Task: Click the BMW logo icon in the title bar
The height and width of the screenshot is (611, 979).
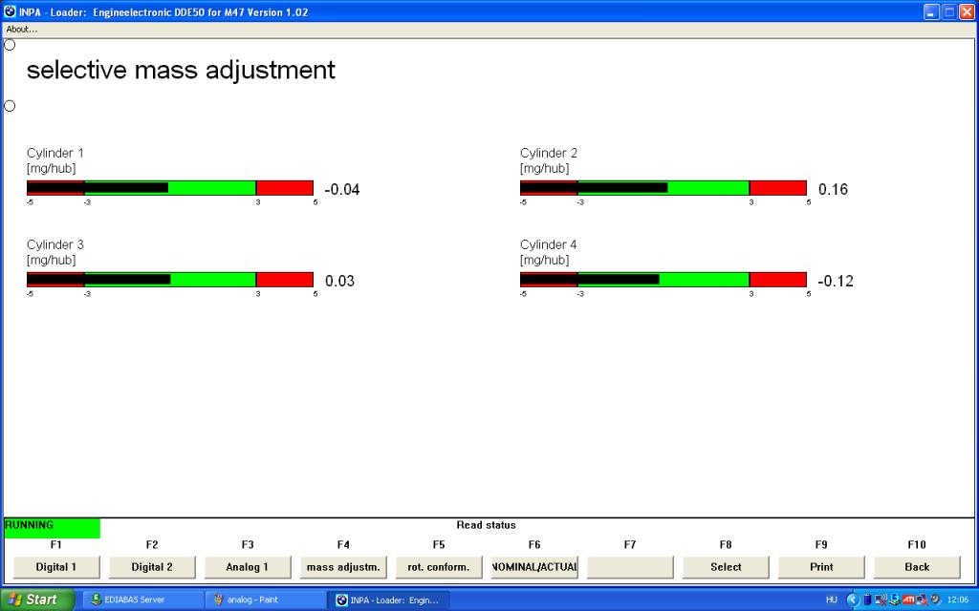Action: pos(10,11)
